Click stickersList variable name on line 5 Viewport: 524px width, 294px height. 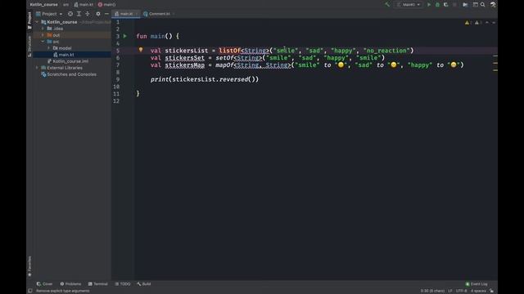[x=187, y=51]
